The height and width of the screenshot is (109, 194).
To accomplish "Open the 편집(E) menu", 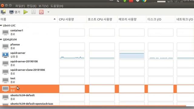I will (32, 6).
